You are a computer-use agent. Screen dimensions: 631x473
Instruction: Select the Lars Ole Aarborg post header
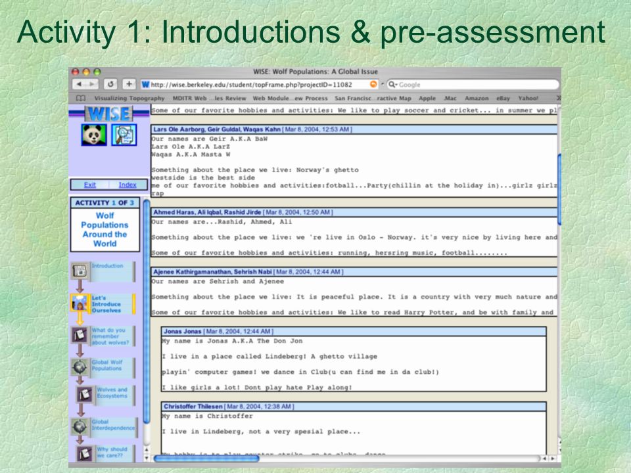tap(354, 129)
